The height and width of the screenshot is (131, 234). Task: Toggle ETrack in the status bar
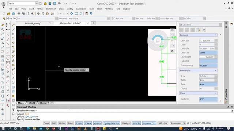(x=88, y=123)
